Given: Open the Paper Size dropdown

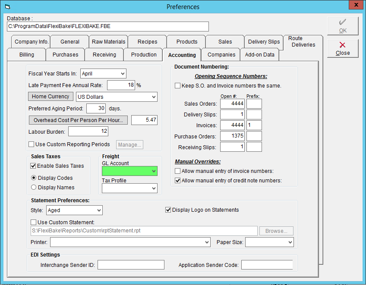Looking at the screenshot, I should (x=269, y=242).
